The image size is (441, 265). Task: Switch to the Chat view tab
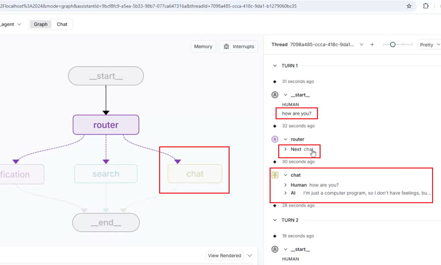[x=62, y=24]
